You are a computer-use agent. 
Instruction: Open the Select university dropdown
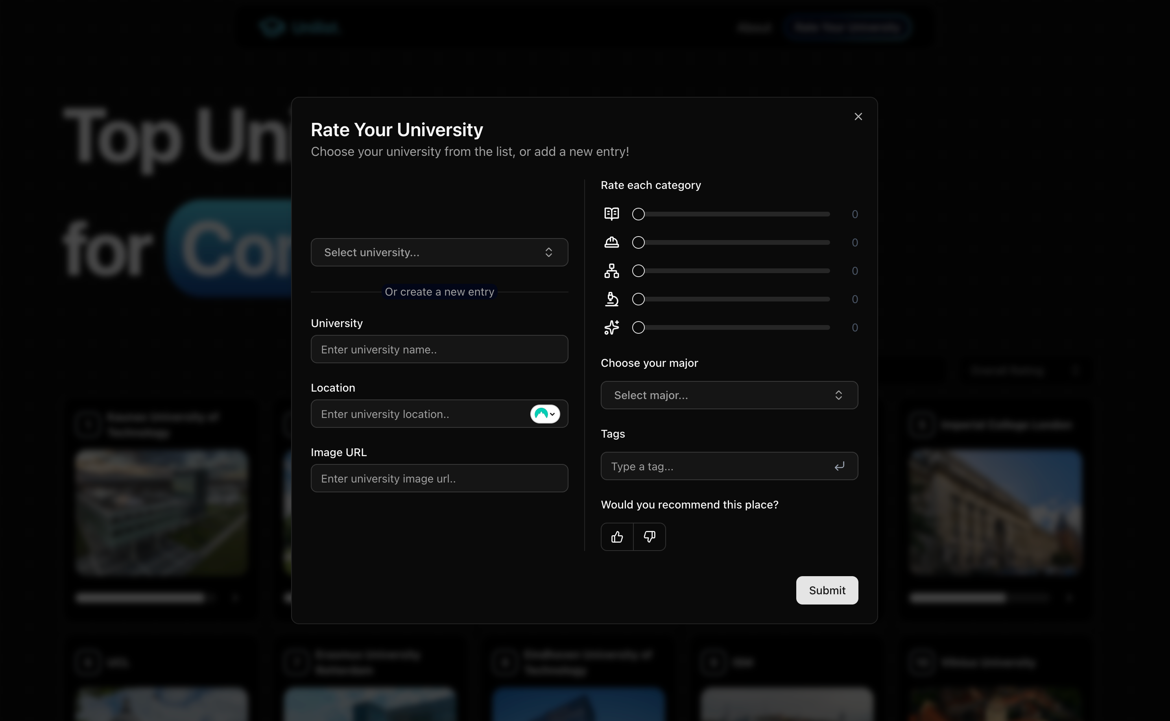pos(439,252)
